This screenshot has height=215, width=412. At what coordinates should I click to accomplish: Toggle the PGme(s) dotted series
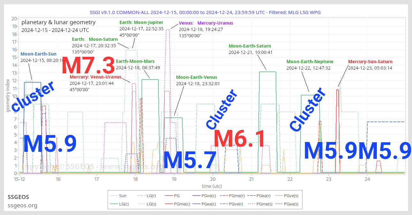264,204
